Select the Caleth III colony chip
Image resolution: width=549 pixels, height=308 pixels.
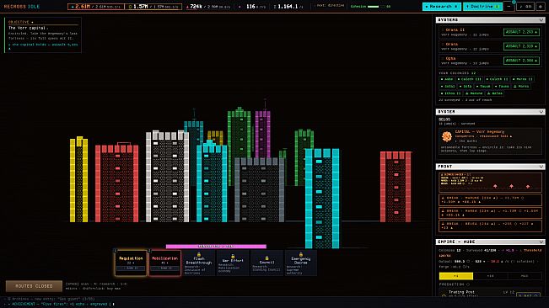pyautogui.click(x=470, y=79)
